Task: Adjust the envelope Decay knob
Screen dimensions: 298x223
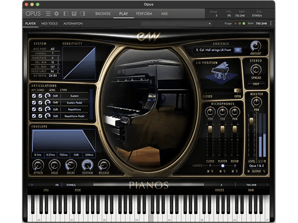Action: coord(71,165)
